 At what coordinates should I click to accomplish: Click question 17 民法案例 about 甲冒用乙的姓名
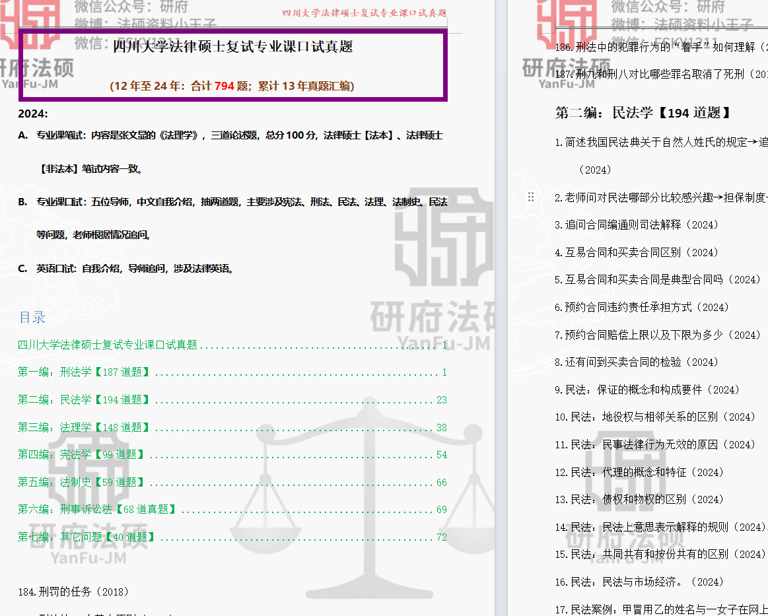click(661, 609)
